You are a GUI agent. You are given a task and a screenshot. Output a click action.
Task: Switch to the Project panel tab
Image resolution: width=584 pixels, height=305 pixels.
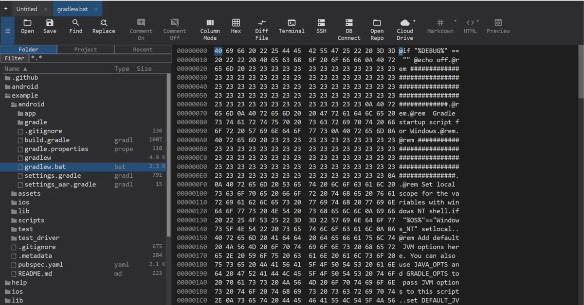pyautogui.click(x=86, y=50)
